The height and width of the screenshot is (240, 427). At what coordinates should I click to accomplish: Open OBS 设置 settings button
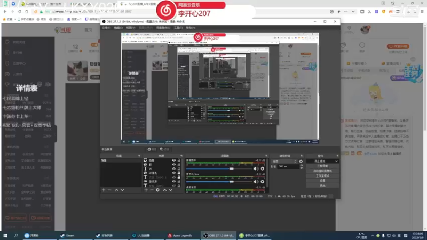point(322,181)
